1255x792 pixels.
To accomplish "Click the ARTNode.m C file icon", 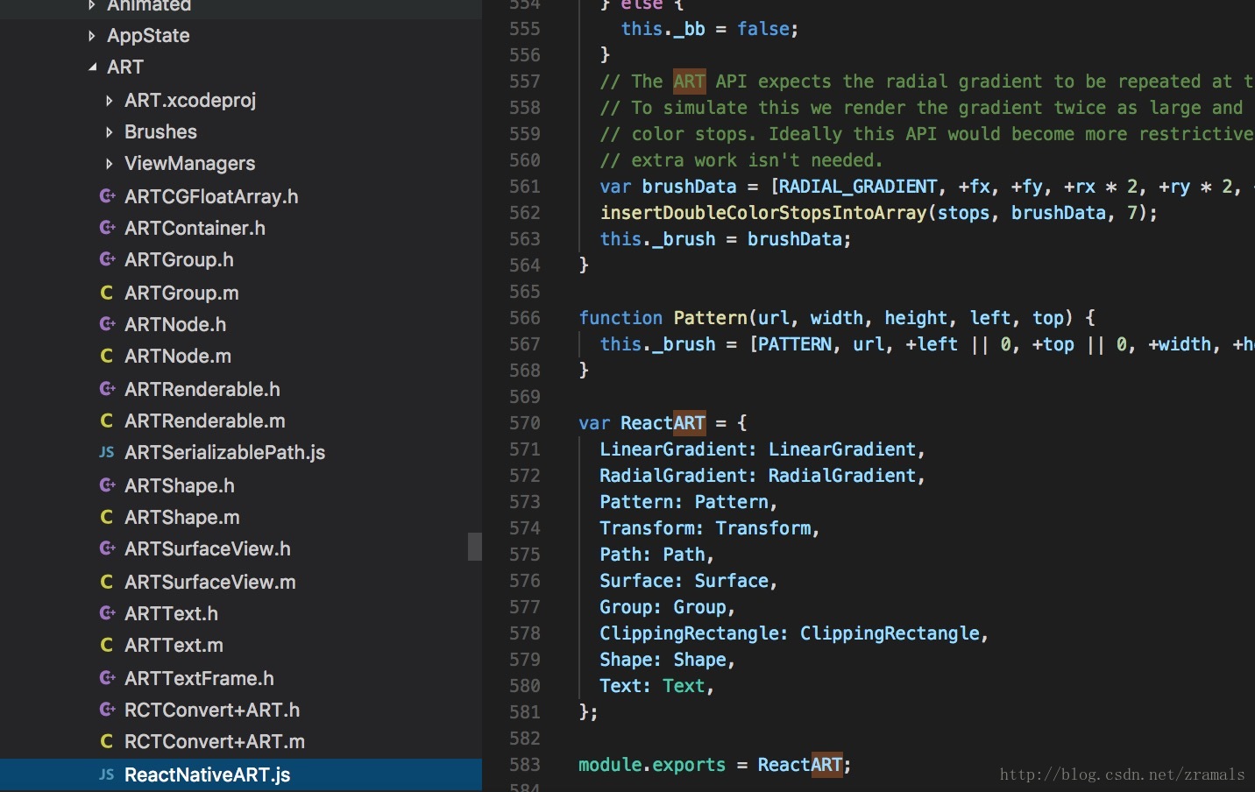I will tap(107, 356).
